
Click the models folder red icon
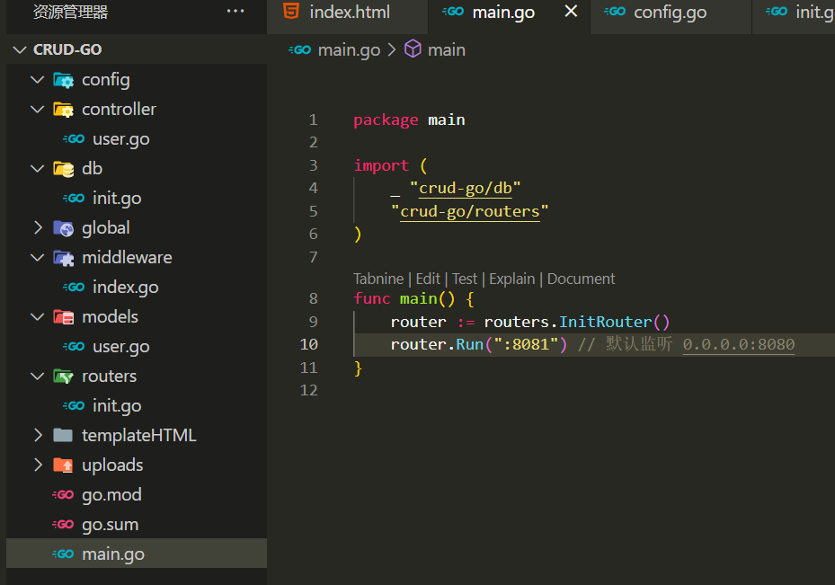(64, 317)
